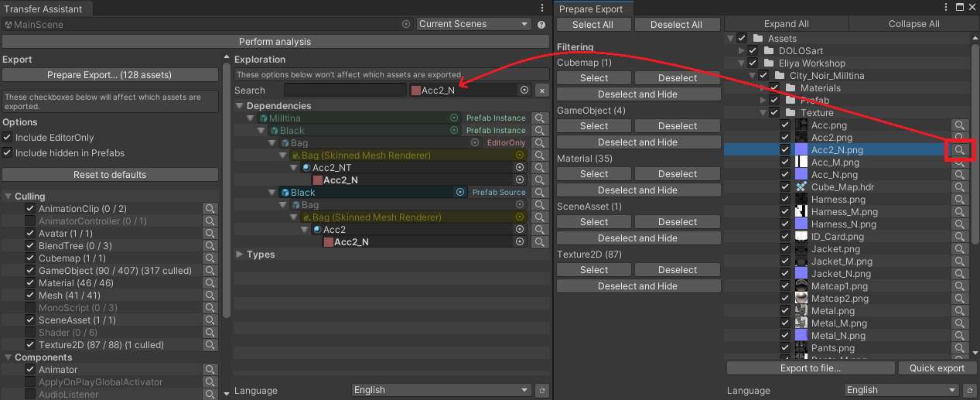
Task: Collapse the Components section
Action: 8,357
